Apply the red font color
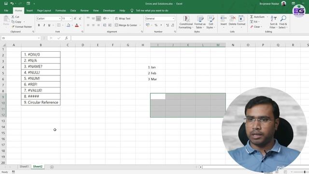Screen dimensions: 309x174 pyautogui.click(x=77, y=25)
